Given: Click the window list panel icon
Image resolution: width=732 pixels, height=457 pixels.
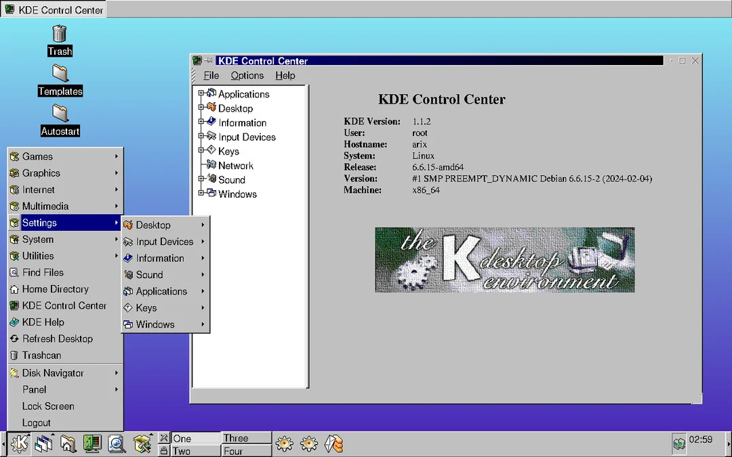Looking at the screenshot, I should coord(44,443).
